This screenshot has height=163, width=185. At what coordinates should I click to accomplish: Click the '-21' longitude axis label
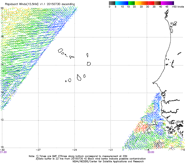pos(110,150)
